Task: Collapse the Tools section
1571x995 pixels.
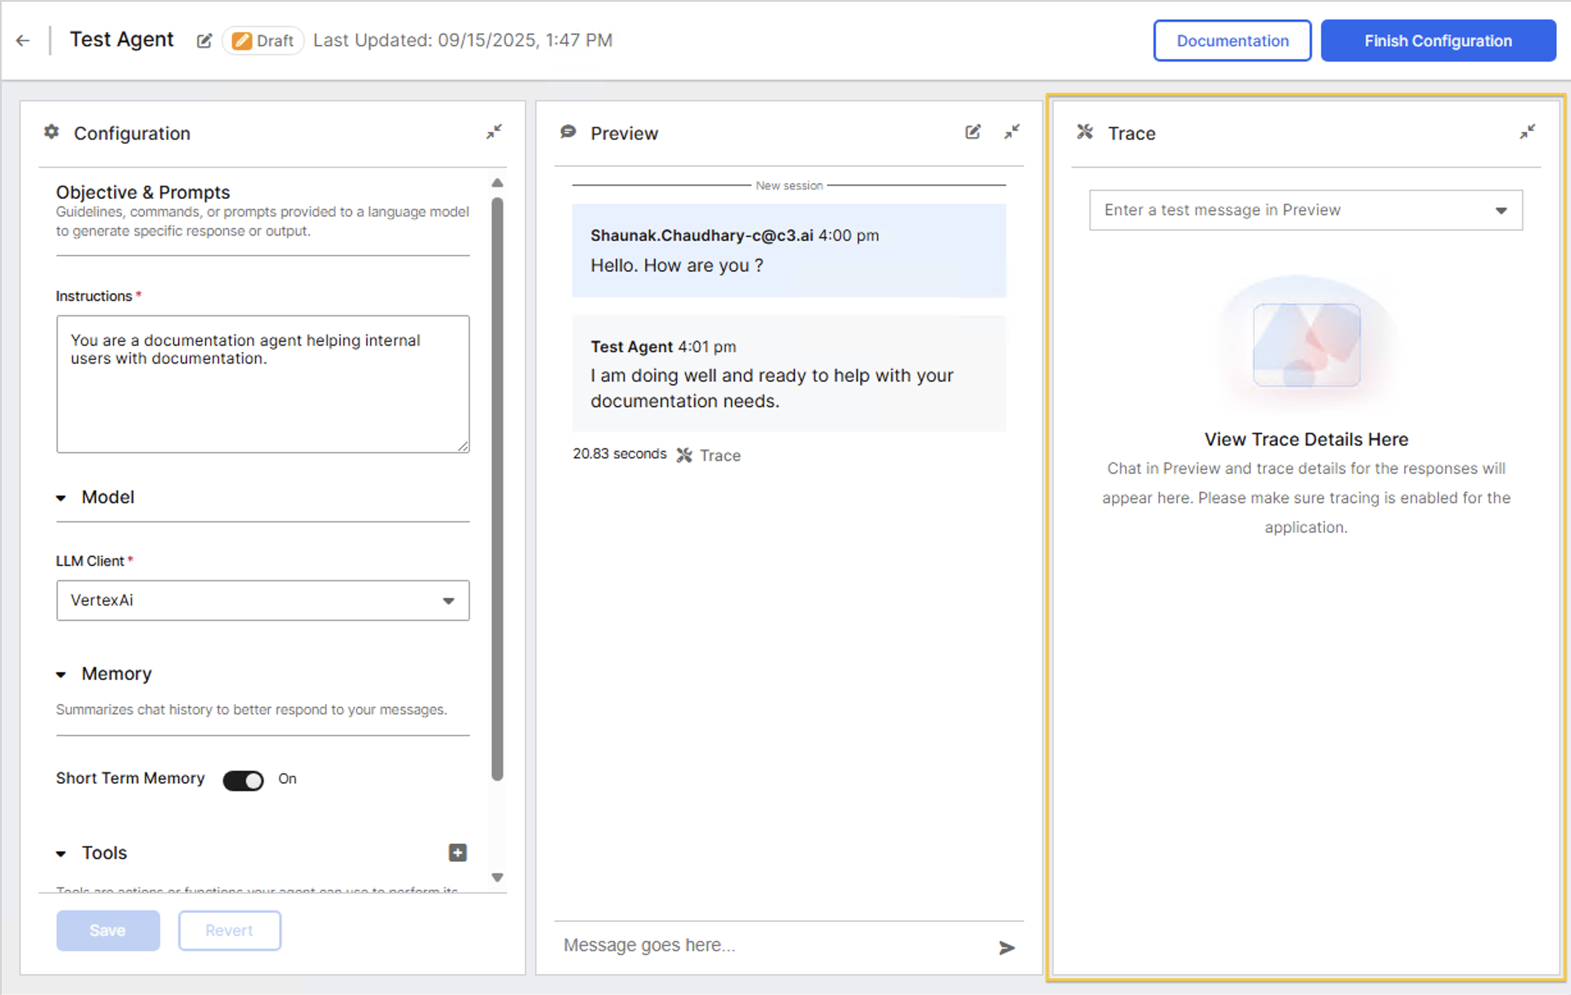Action: tap(61, 853)
